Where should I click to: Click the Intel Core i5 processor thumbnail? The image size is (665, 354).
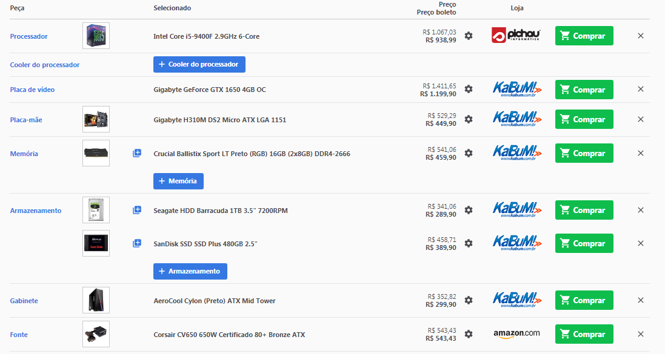click(x=96, y=36)
